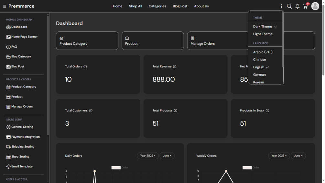This screenshot has height=183, width=325.
Task: Open Manage Orders quick card
Action: tap(218, 41)
